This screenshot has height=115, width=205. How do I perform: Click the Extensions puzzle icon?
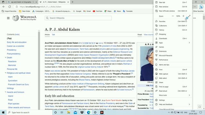[156, 51]
